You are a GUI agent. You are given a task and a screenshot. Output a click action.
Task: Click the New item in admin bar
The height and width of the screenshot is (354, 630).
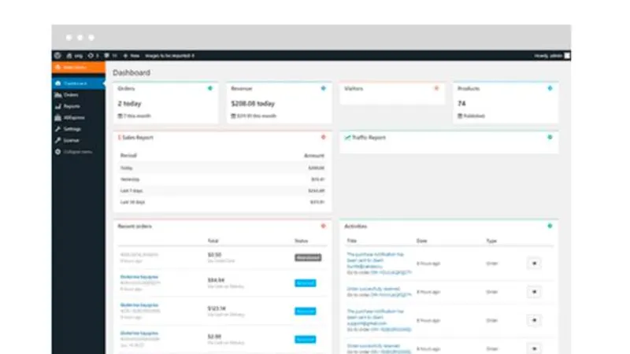[132, 55]
